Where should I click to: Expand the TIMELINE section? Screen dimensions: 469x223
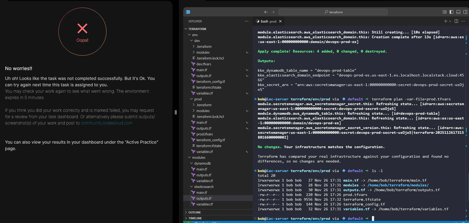[195, 218]
